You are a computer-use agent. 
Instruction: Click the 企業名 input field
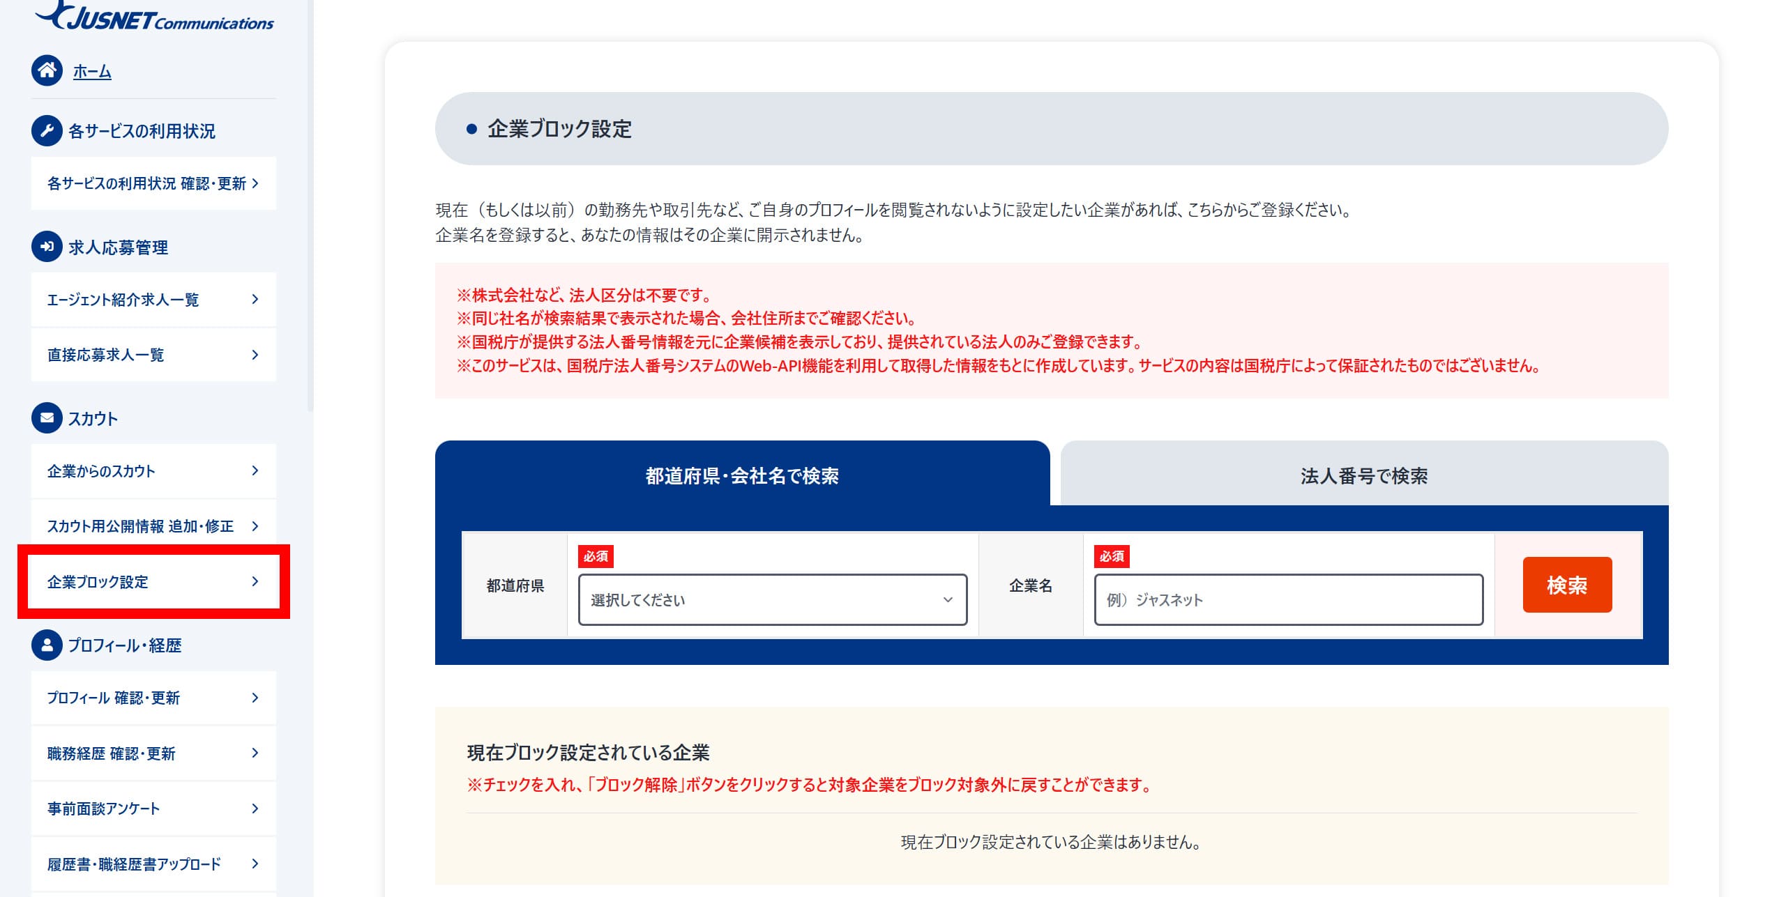1289,599
